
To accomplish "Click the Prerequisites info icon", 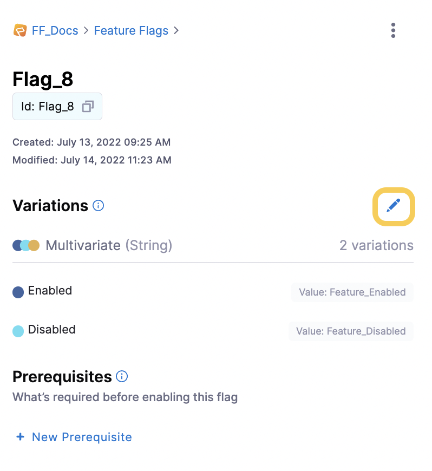I will [x=122, y=376].
